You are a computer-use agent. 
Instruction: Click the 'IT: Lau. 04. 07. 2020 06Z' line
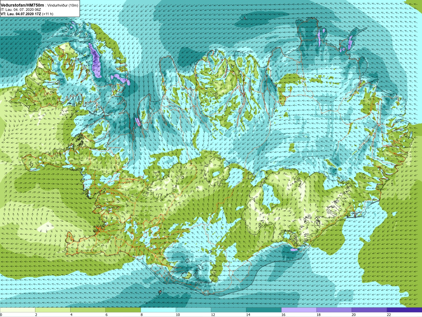[21, 10]
